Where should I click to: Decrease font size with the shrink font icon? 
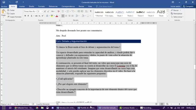tap(48, 11)
